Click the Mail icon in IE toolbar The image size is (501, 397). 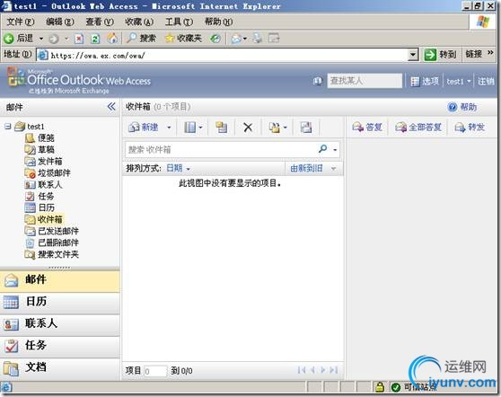click(x=236, y=39)
